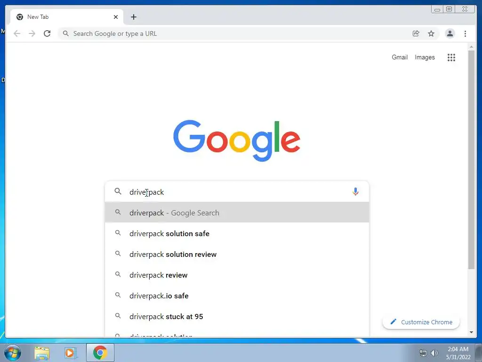This screenshot has height=362, width=482.
Task: Click the scrollbar up arrow
Action: click(471, 47)
